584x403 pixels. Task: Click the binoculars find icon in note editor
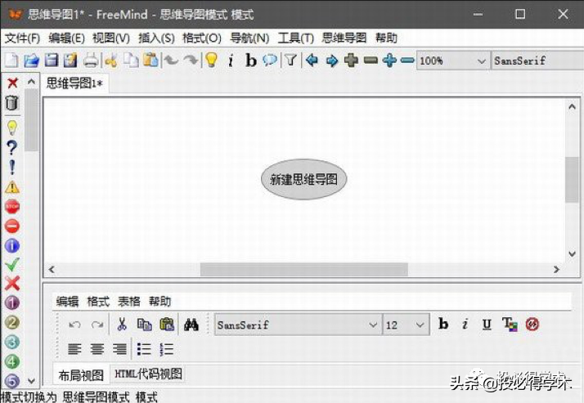191,325
